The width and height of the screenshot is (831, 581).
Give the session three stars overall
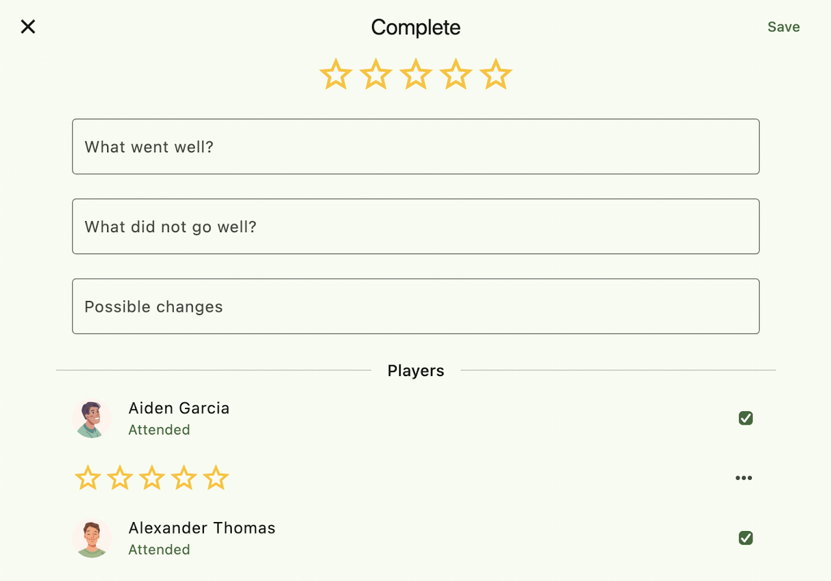point(416,75)
